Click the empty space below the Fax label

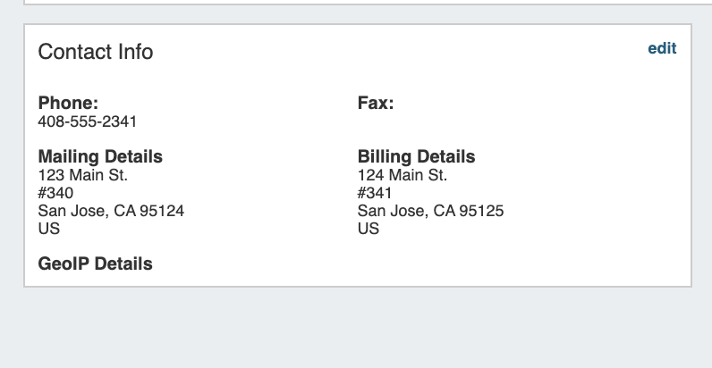[x=429, y=123]
